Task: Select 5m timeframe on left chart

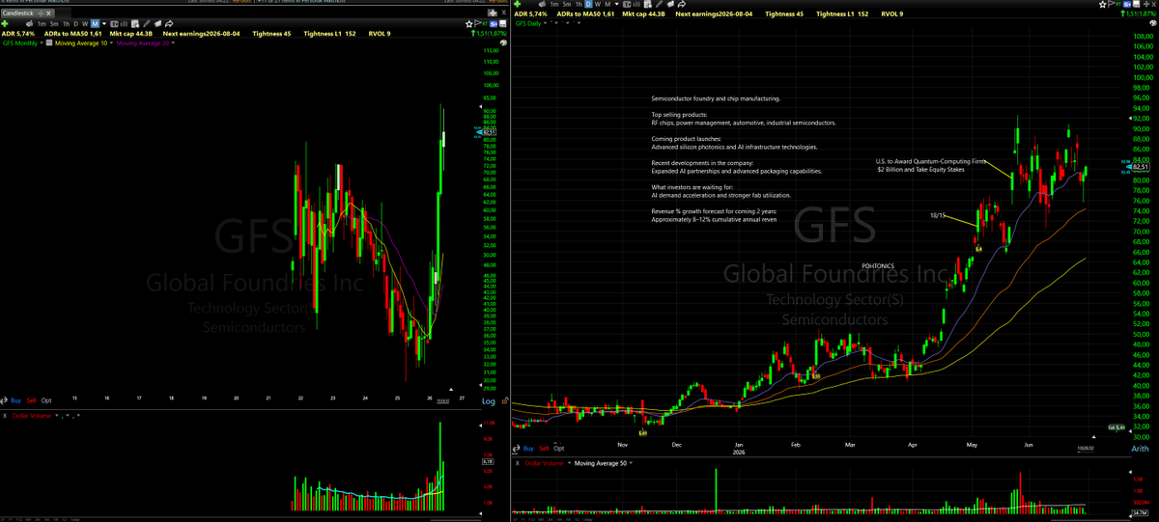Action: [x=54, y=23]
